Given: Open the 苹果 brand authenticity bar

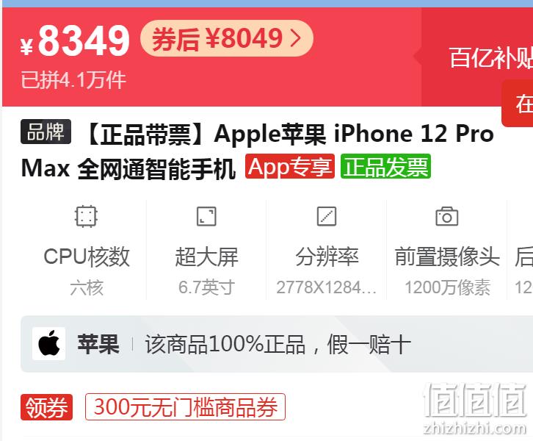Looking at the screenshot, I should (x=277, y=344).
